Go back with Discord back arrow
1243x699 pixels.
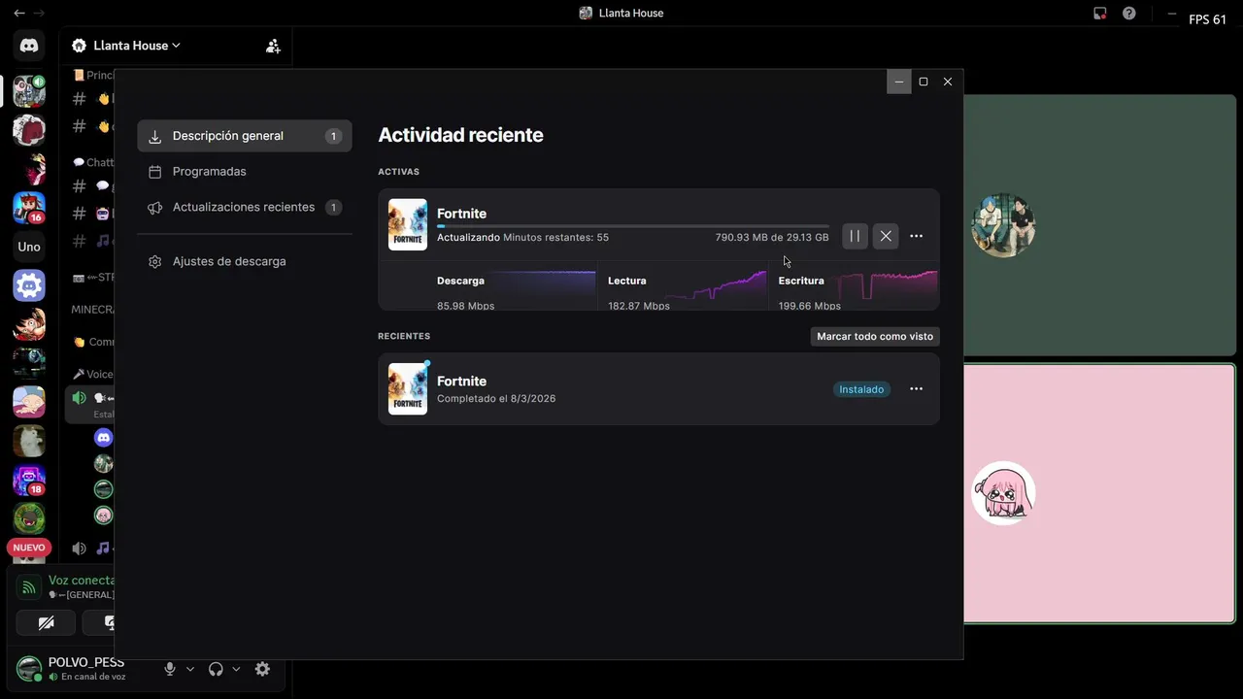point(18,13)
